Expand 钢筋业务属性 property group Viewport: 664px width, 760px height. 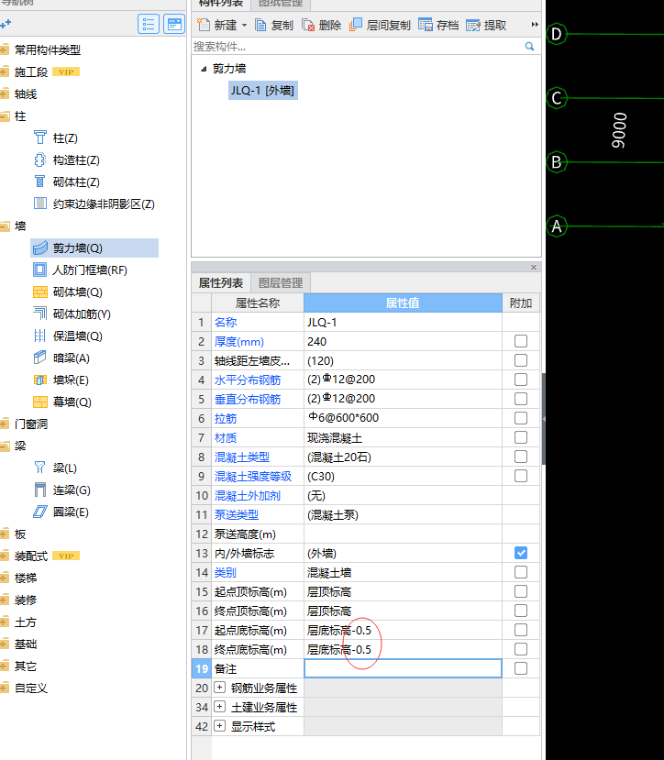pyautogui.click(x=220, y=688)
